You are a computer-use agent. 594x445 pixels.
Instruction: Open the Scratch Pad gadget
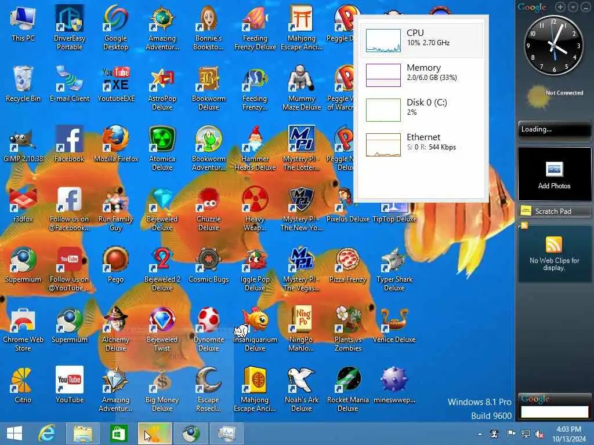click(x=554, y=211)
